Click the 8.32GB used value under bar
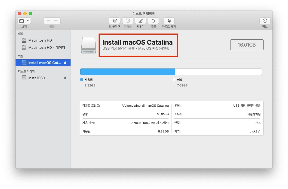This screenshot has height=189, width=288. (90, 85)
